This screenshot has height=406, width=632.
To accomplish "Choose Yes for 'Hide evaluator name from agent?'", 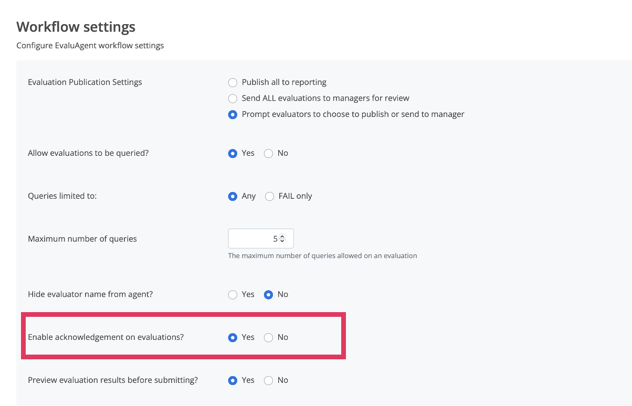I will coord(233,295).
